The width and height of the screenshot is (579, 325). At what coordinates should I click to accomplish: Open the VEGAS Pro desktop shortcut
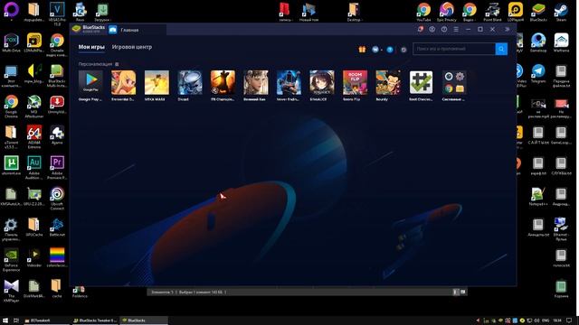[57, 14]
